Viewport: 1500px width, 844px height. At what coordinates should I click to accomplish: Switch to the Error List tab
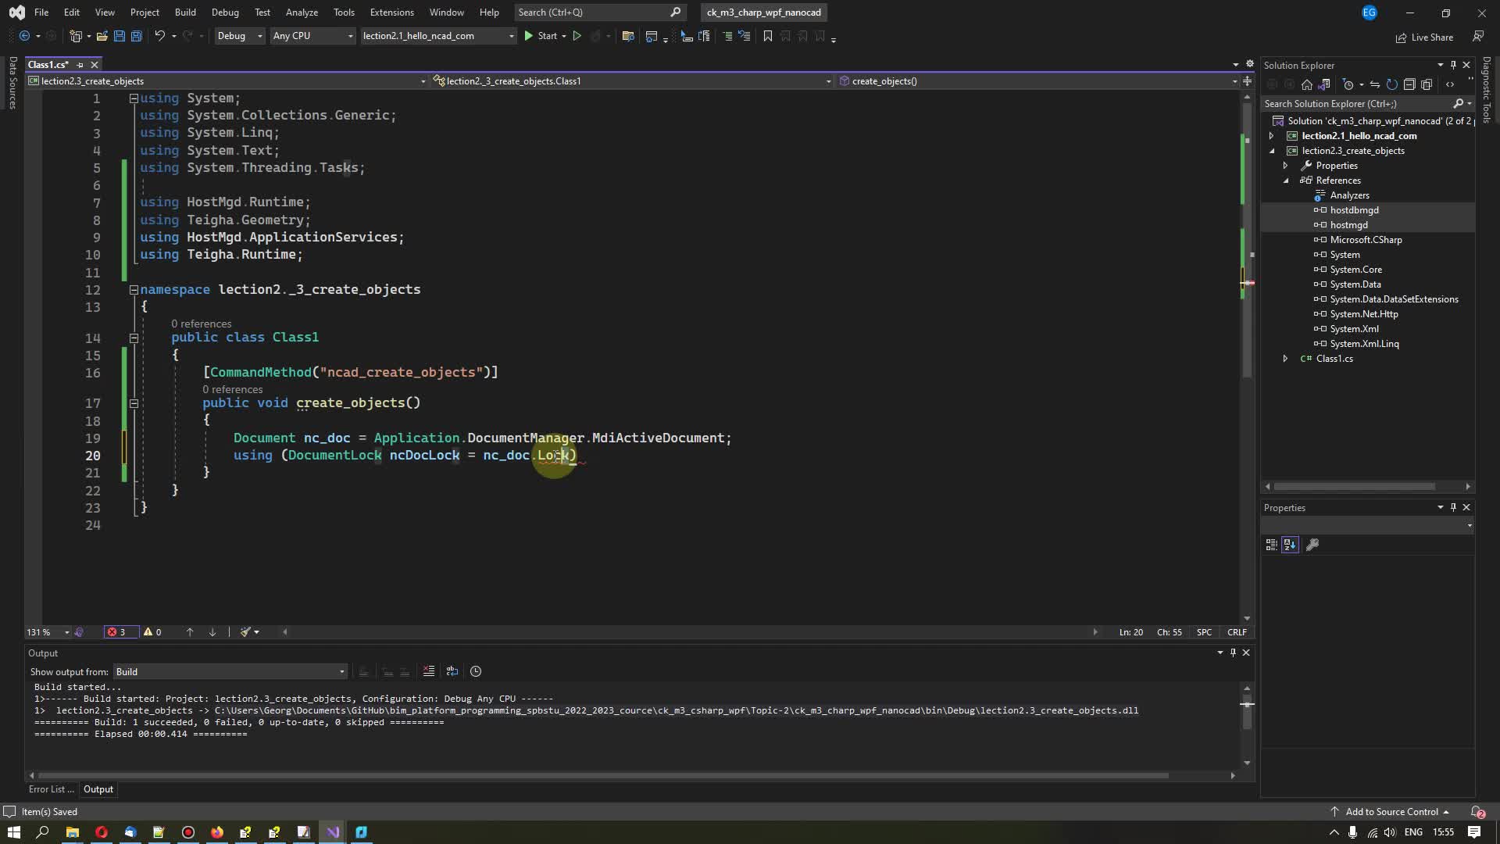(x=51, y=789)
